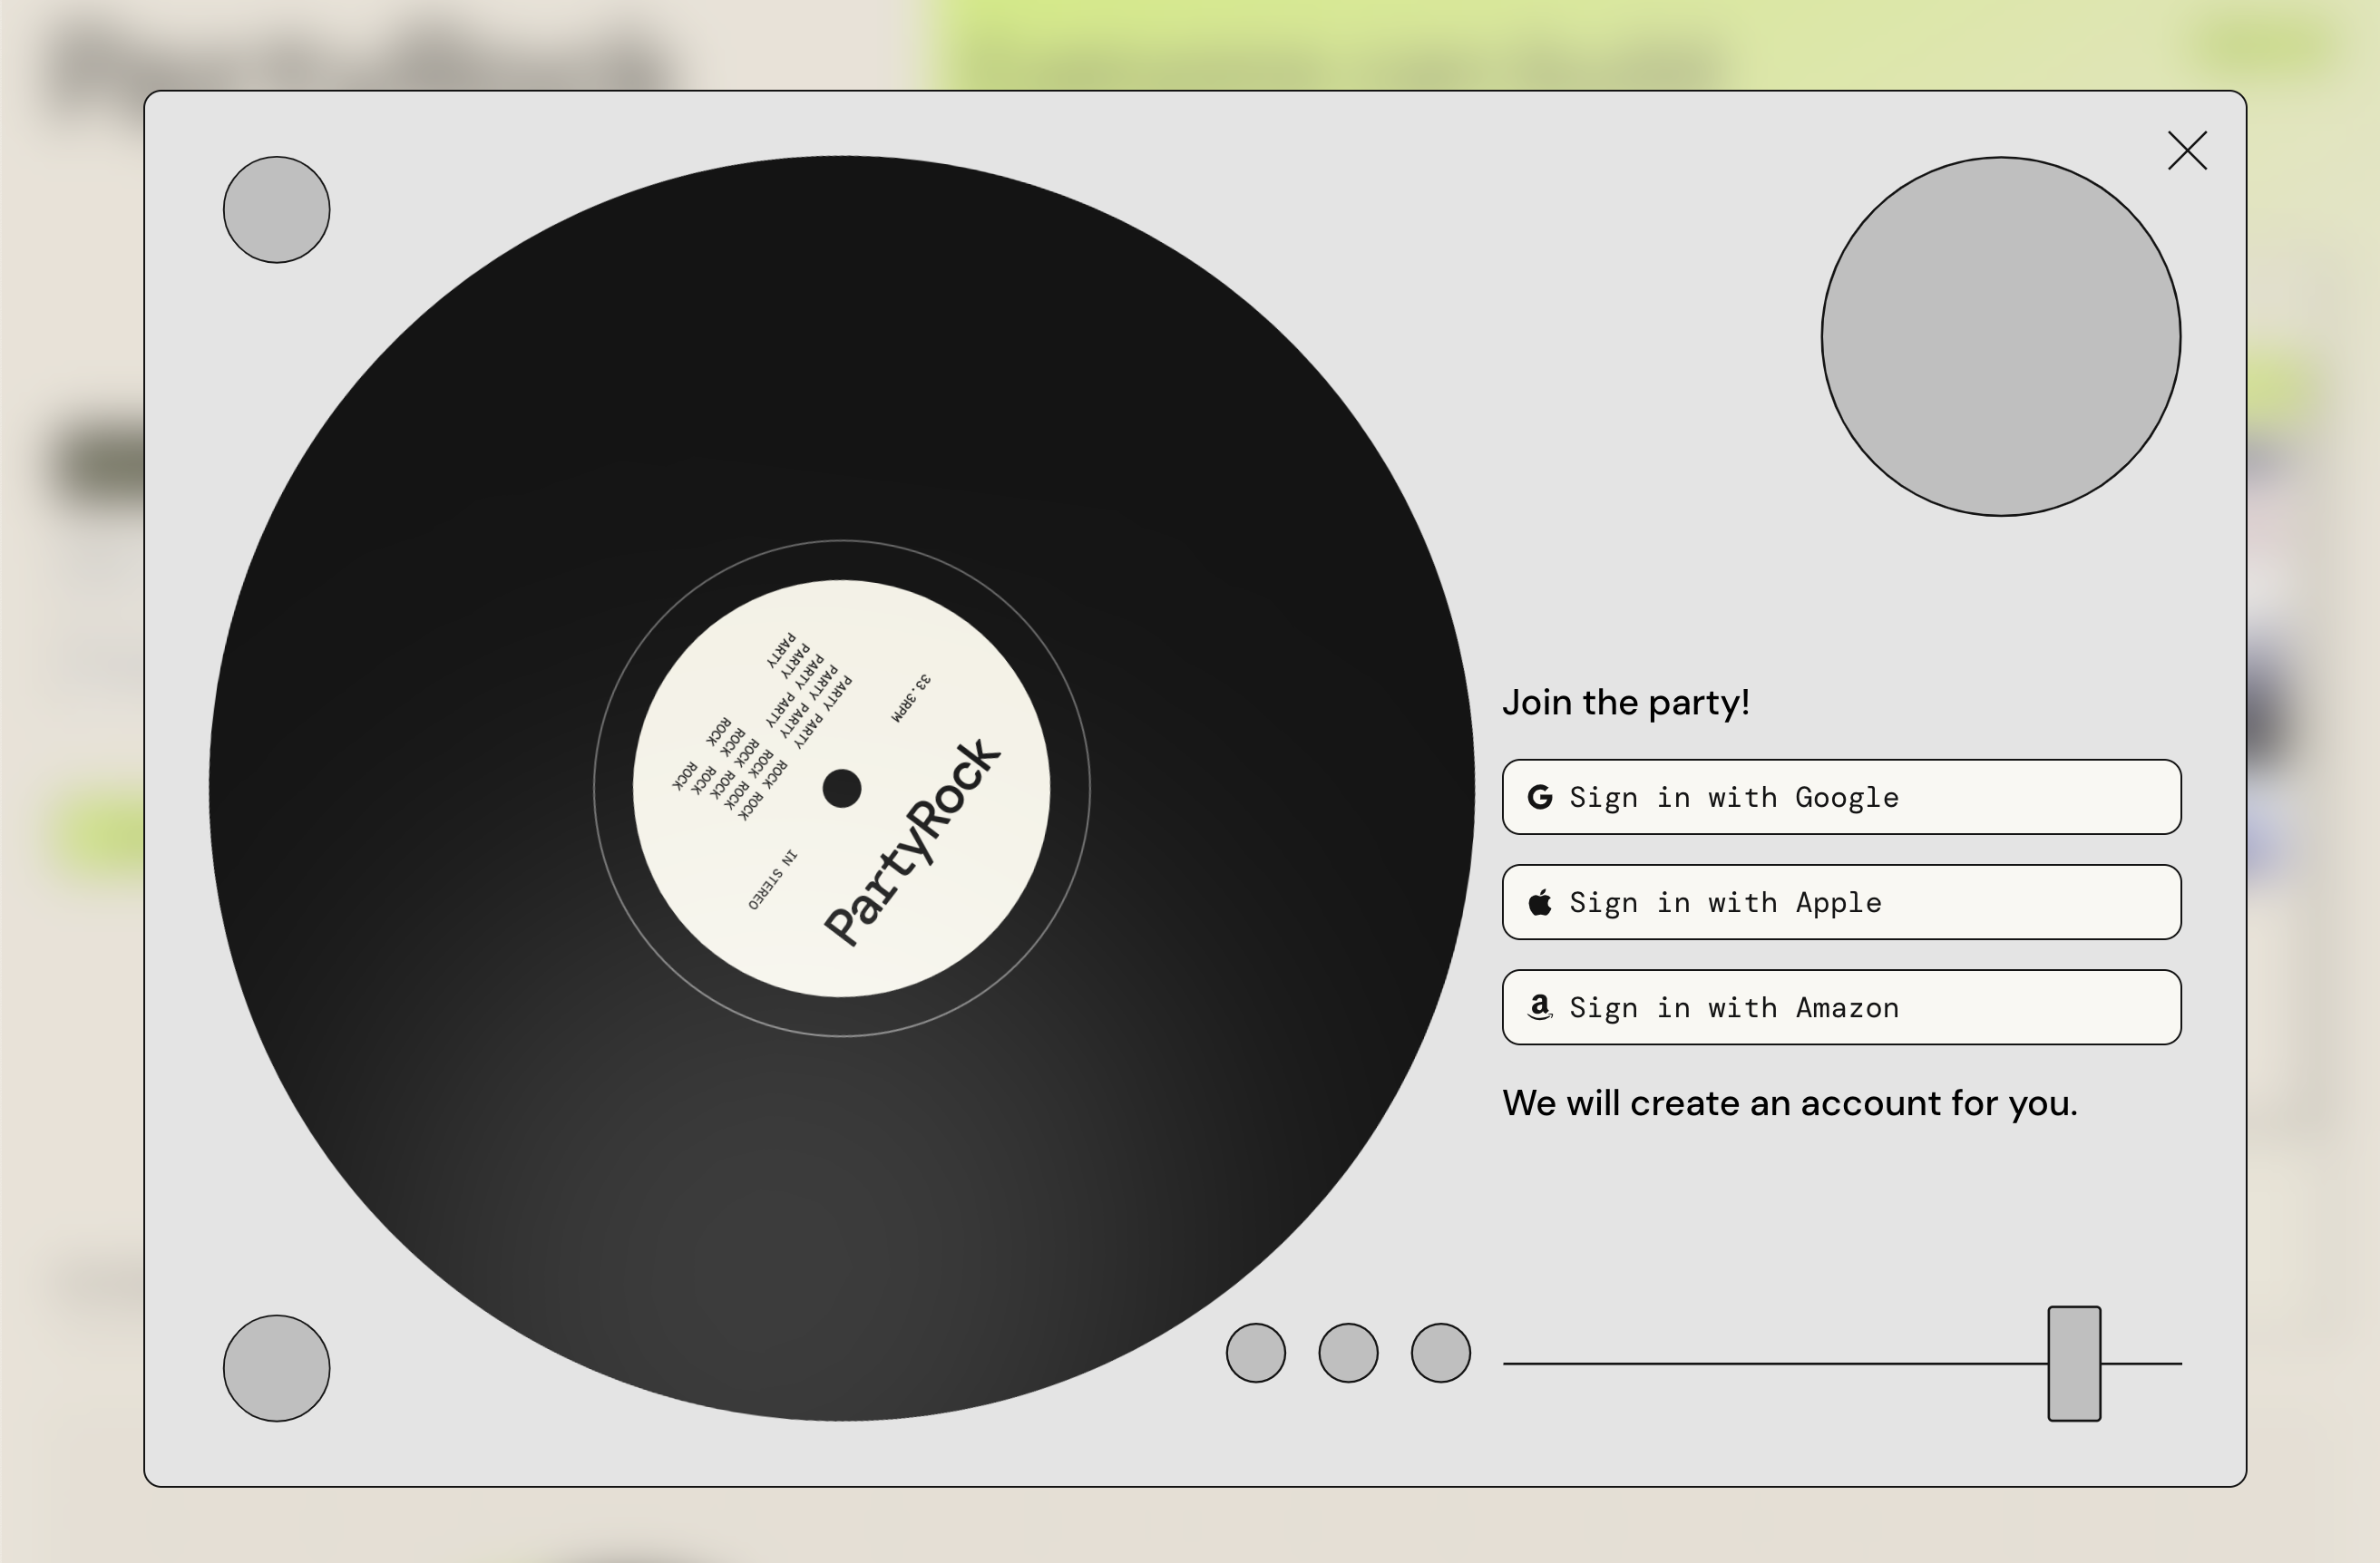Click the 33.3RPM text on the record label
Viewport: 2380px width, 1563px height.
(911, 697)
